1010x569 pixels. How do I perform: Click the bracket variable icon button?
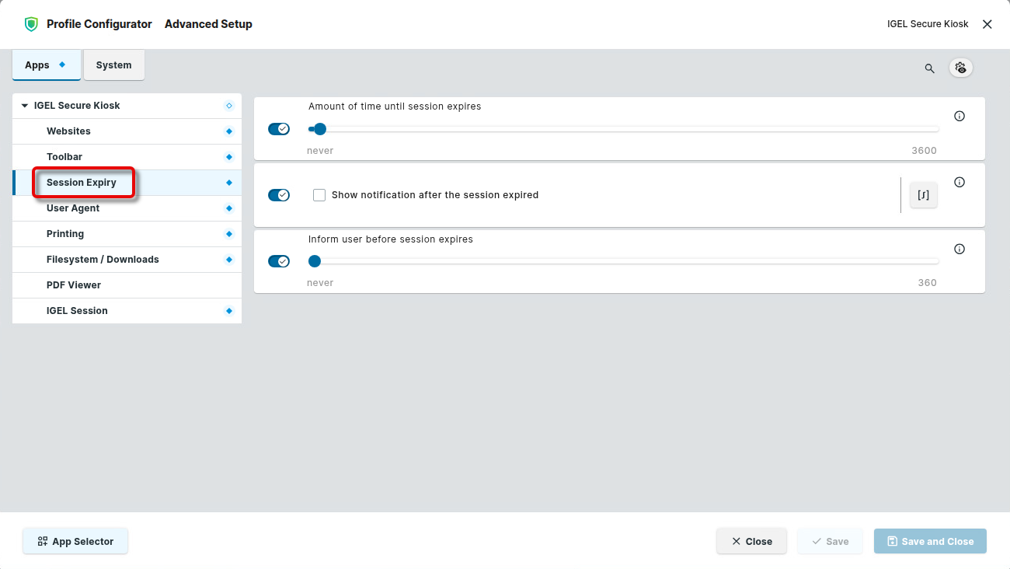924,195
